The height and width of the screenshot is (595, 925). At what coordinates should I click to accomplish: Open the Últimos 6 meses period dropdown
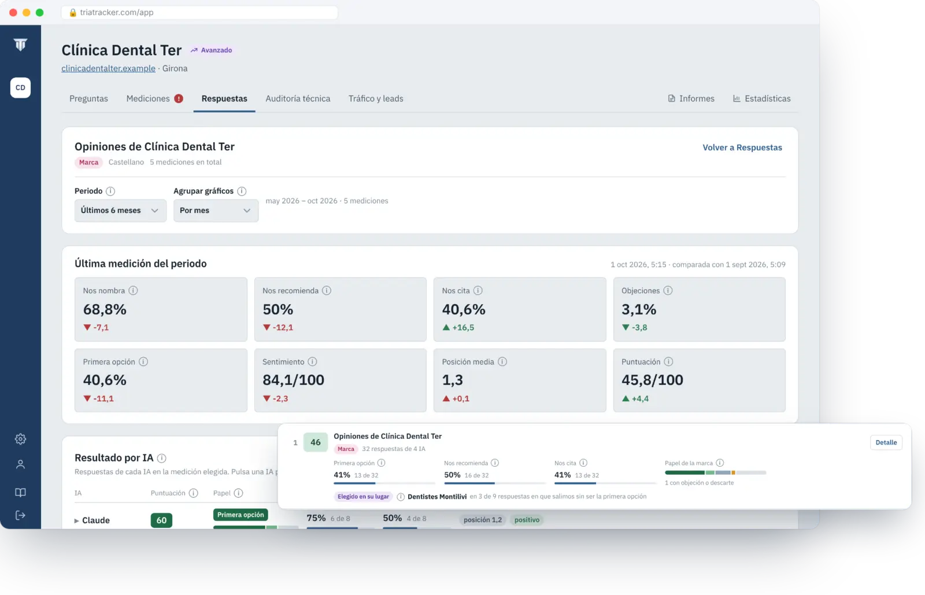click(120, 210)
